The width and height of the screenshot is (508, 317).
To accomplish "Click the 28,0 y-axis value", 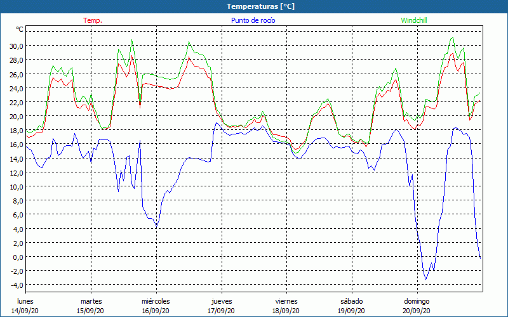I will pyautogui.click(x=17, y=60).
